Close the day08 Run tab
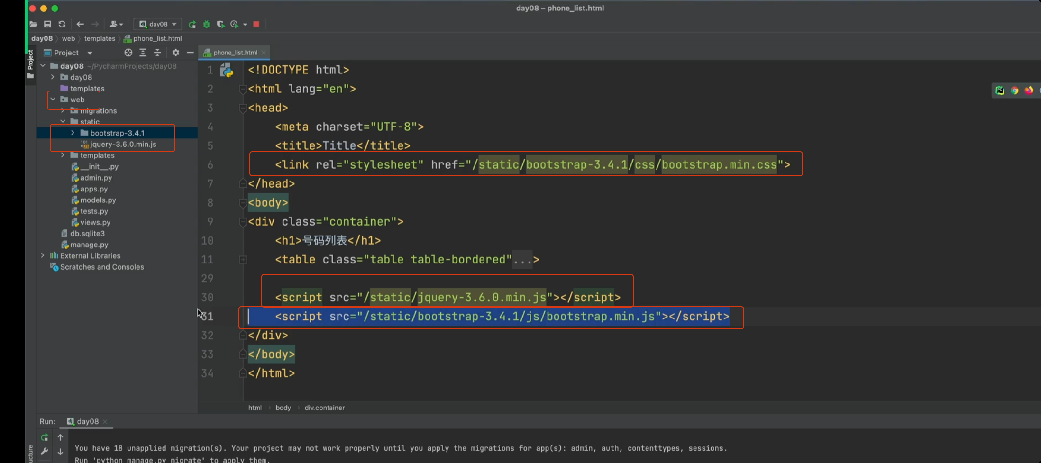Screen dimensions: 1041x463 [105, 422]
